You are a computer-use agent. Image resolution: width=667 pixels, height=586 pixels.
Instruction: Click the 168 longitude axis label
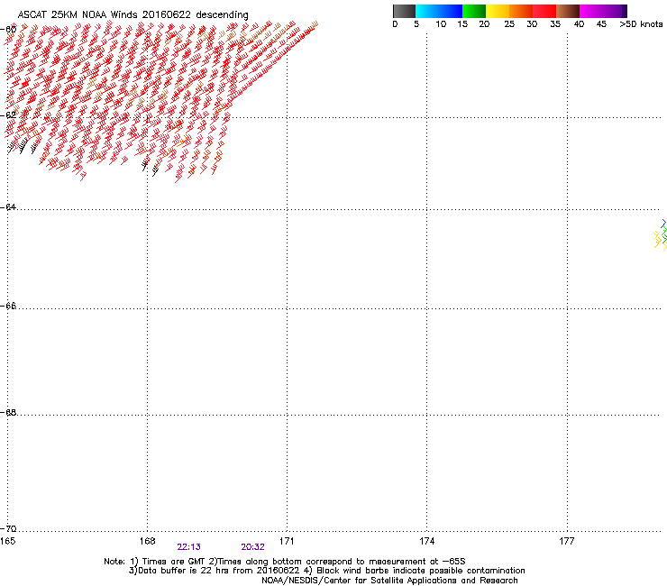coord(147,541)
